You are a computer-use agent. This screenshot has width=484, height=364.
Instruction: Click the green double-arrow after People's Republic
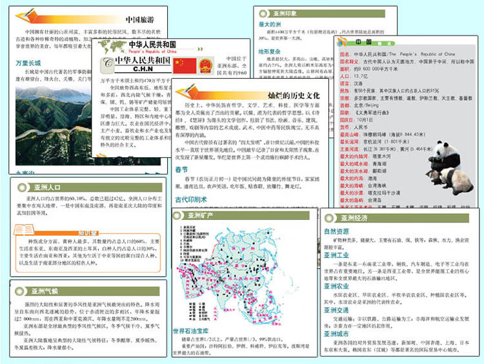coord(200,49)
